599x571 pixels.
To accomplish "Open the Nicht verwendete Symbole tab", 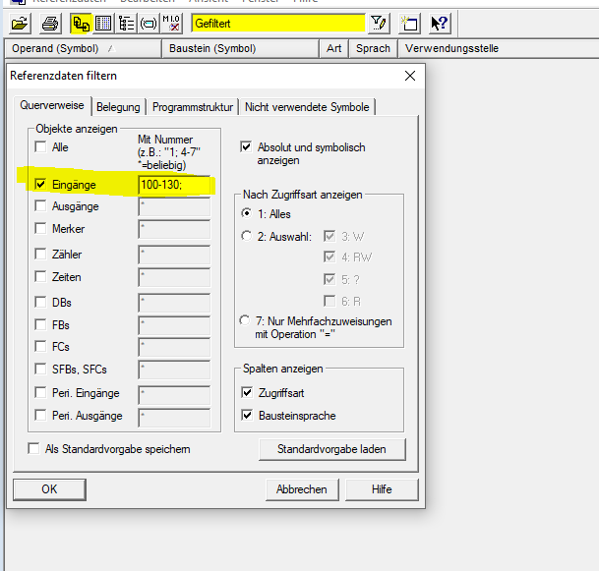I will 307,107.
